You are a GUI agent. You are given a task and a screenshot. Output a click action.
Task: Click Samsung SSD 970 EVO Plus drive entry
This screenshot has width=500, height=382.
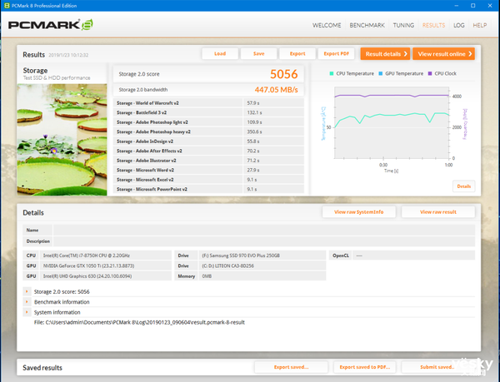click(262, 255)
